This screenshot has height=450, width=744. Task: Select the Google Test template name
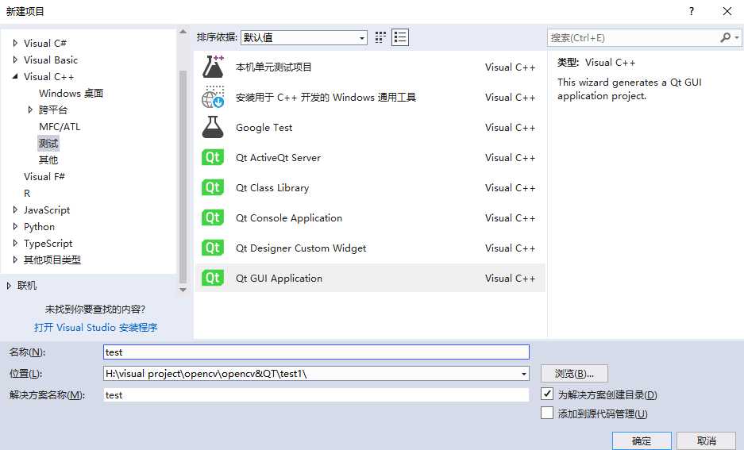(x=264, y=128)
